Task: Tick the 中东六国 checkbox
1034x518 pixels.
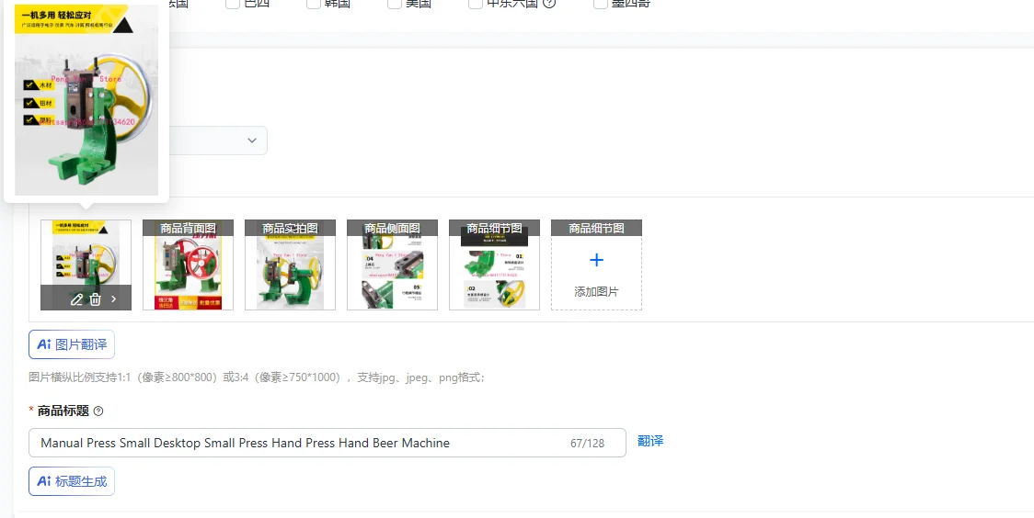Action: pos(476,4)
